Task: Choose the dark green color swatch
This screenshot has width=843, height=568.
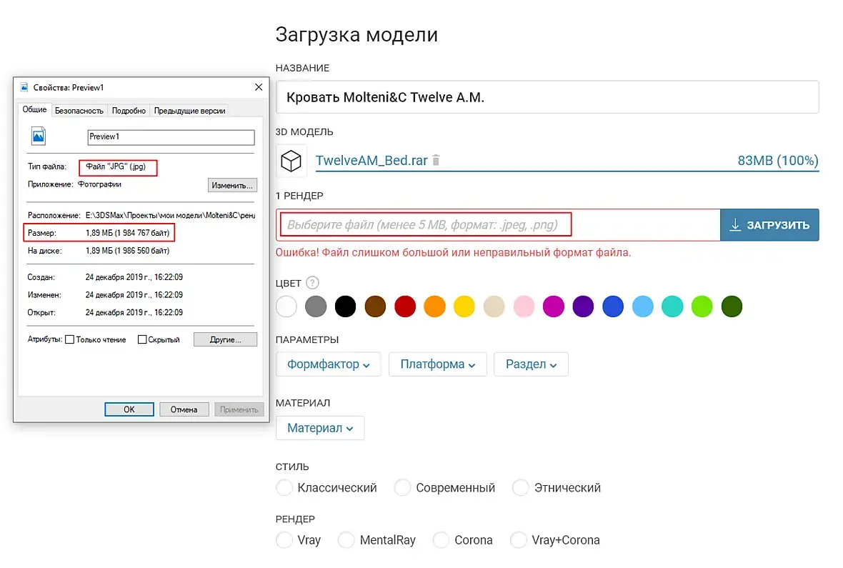Action: [x=732, y=307]
